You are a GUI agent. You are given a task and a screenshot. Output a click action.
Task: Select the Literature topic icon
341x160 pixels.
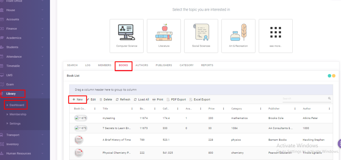click(164, 36)
